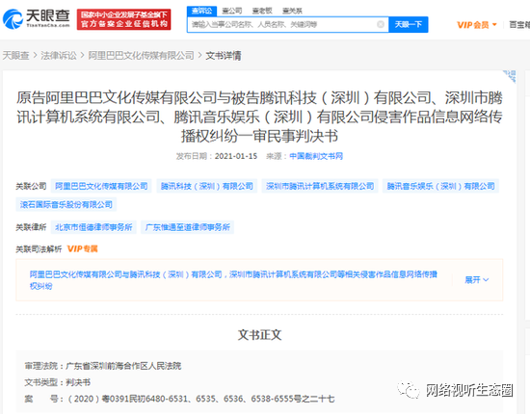Open related company 腾讯音乐娱乐（深圳）有限公司
Screen dimensions: 530x414
440,186
